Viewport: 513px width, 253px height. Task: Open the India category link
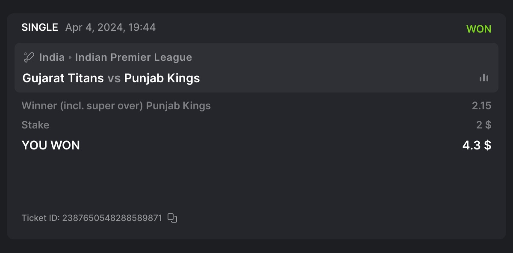pyautogui.click(x=52, y=57)
